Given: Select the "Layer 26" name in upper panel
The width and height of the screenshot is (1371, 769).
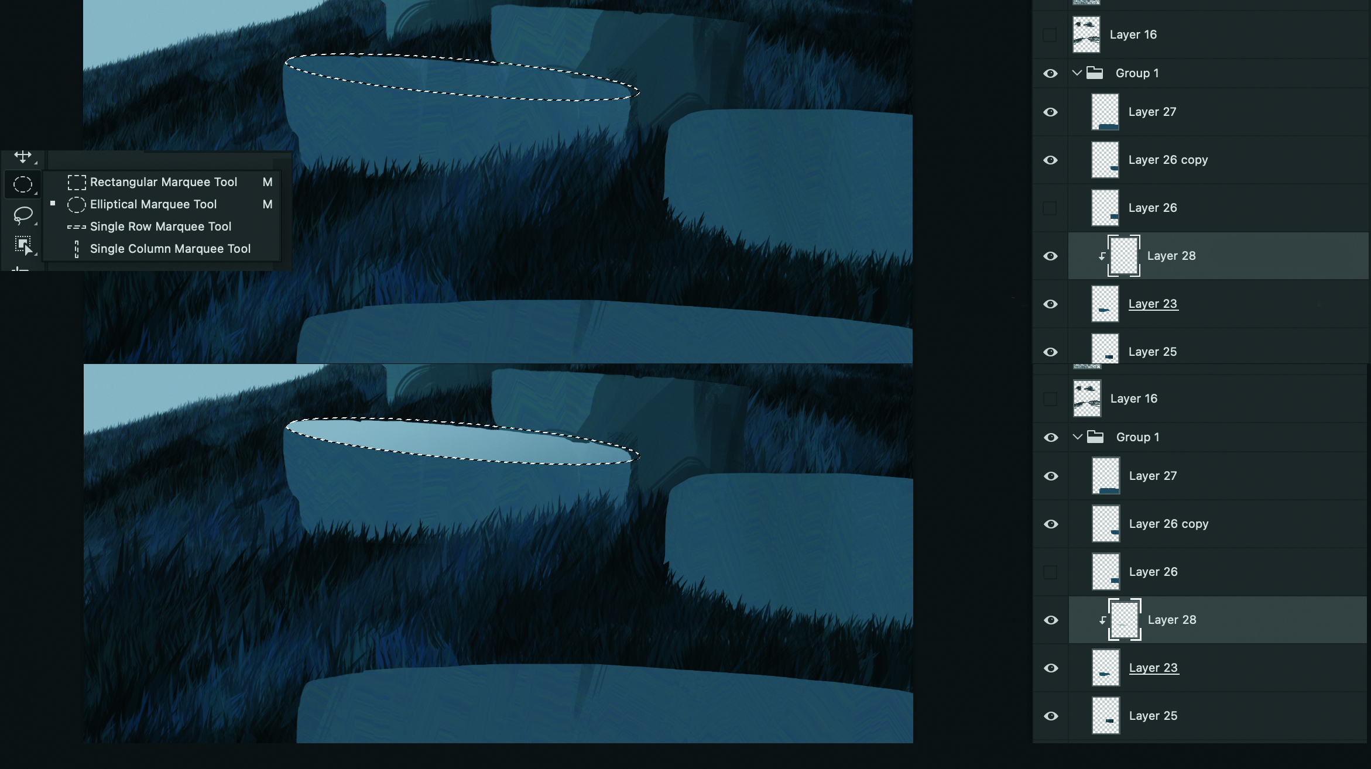Looking at the screenshot, I should tap(1153, 208).
